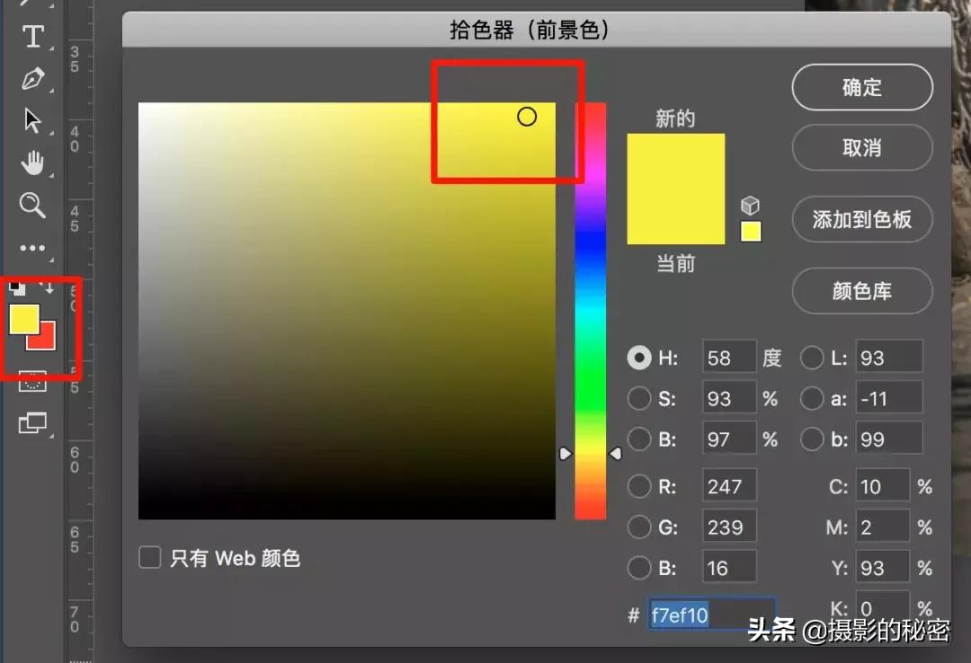Confirm color with the 确定 button
Viewport: 971px width, 663px height.
pos(861,87)
